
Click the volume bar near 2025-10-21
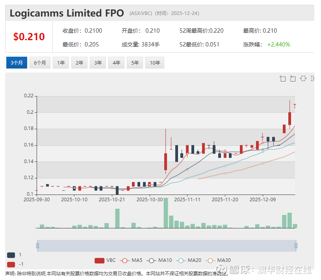coord(117,218)
